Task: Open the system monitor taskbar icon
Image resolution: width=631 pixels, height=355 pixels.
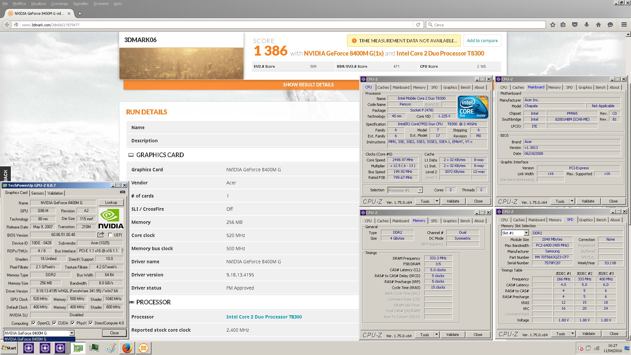Action: click(x=94, y=348)
